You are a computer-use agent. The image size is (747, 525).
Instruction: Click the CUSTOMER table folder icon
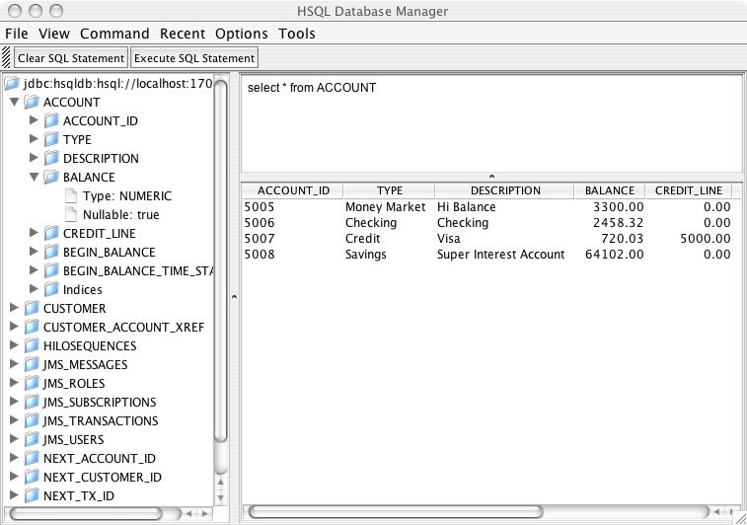click(32, 308)
